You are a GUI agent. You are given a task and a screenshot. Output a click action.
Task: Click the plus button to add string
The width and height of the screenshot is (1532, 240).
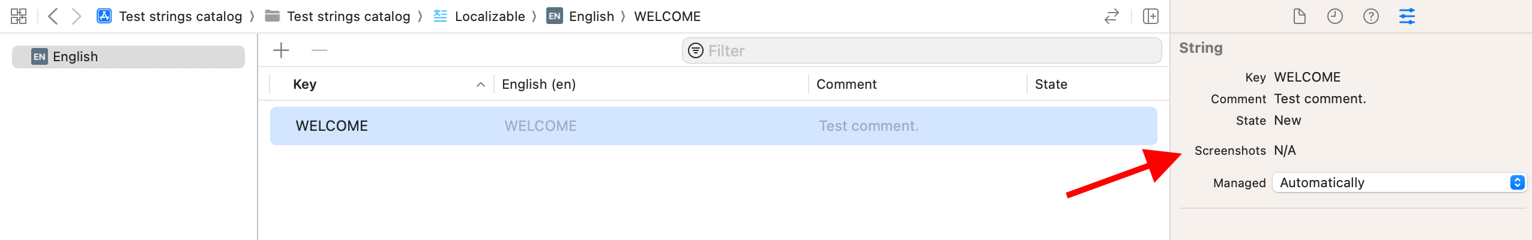click(x=281, y=50)
